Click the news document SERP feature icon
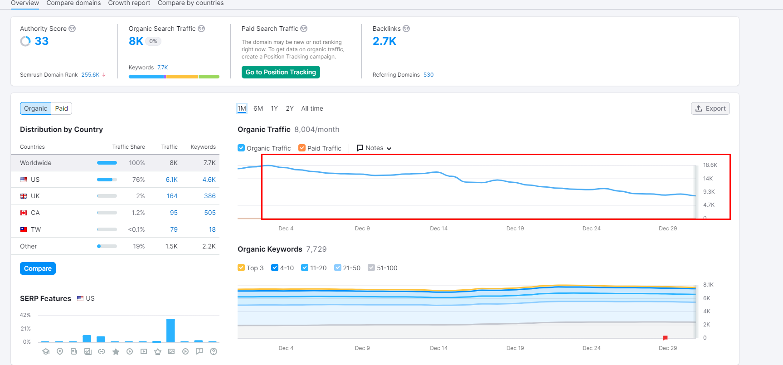The width and height of the screenshot is (783, 365). (74, 351)
